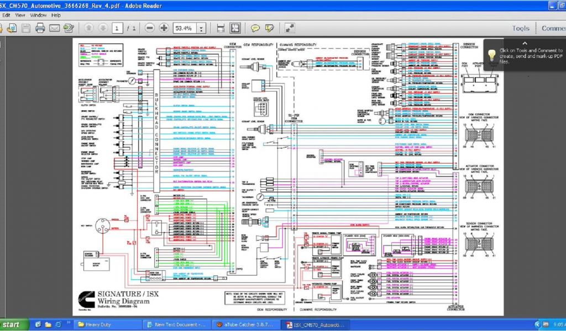Switch to read mode view
This screenshot has height=331, width=566.
[x=290, y=28]
